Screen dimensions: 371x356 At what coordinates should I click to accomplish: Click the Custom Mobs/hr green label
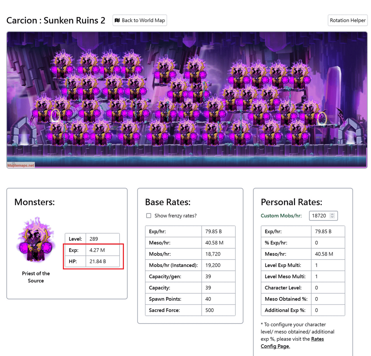click(x=281, y=216)
